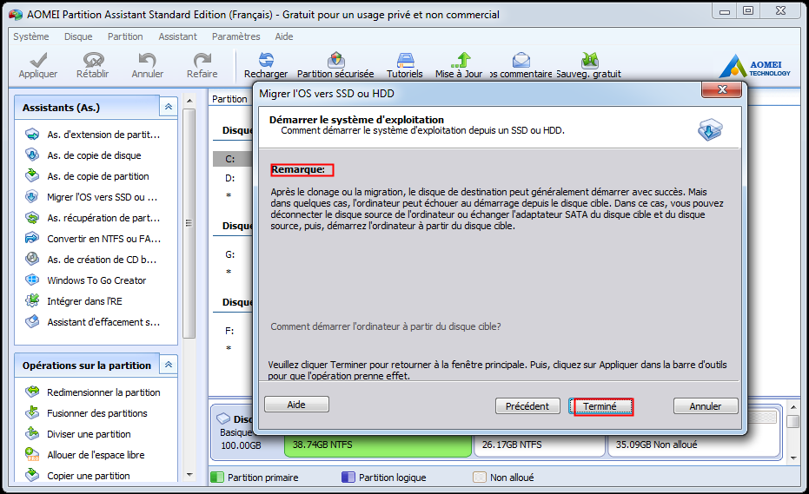Image resolution: width=809 pixels, height=494 pixels.
Task: Click left sidebar scrollbar up arrow
Action: coord(189,101)
